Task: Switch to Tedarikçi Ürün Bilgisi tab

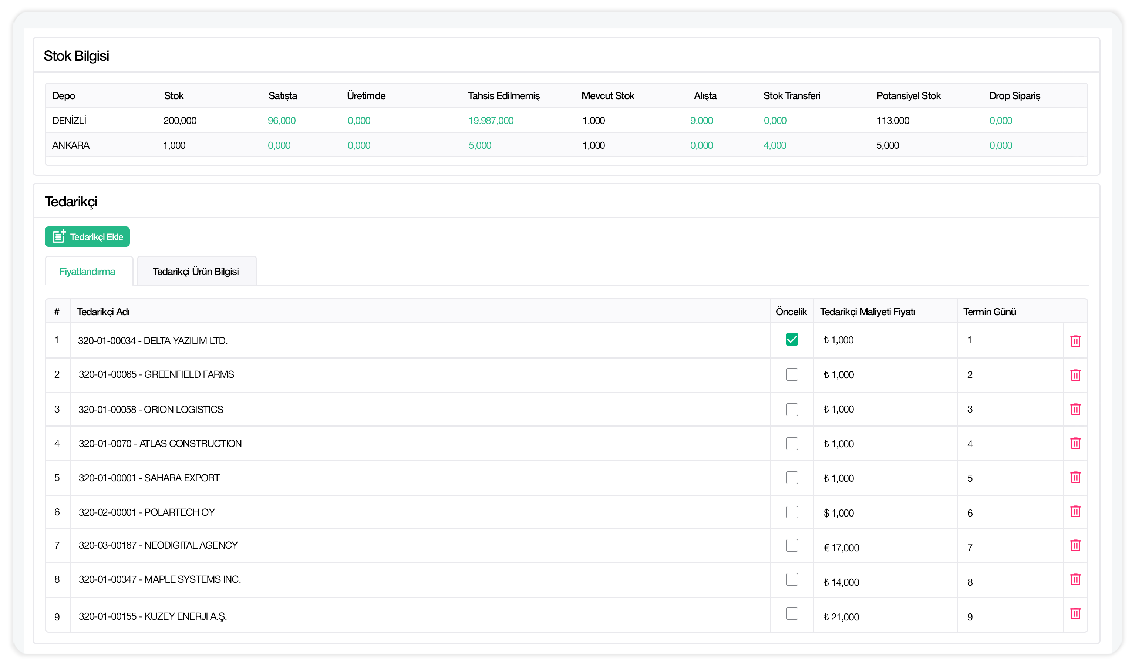Action: [x=195, y=272]
